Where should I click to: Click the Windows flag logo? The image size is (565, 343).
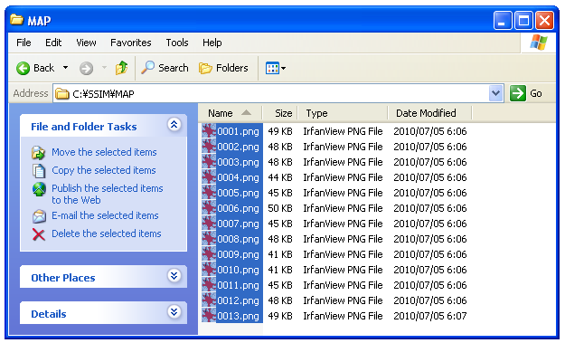[x=539, y=43]
